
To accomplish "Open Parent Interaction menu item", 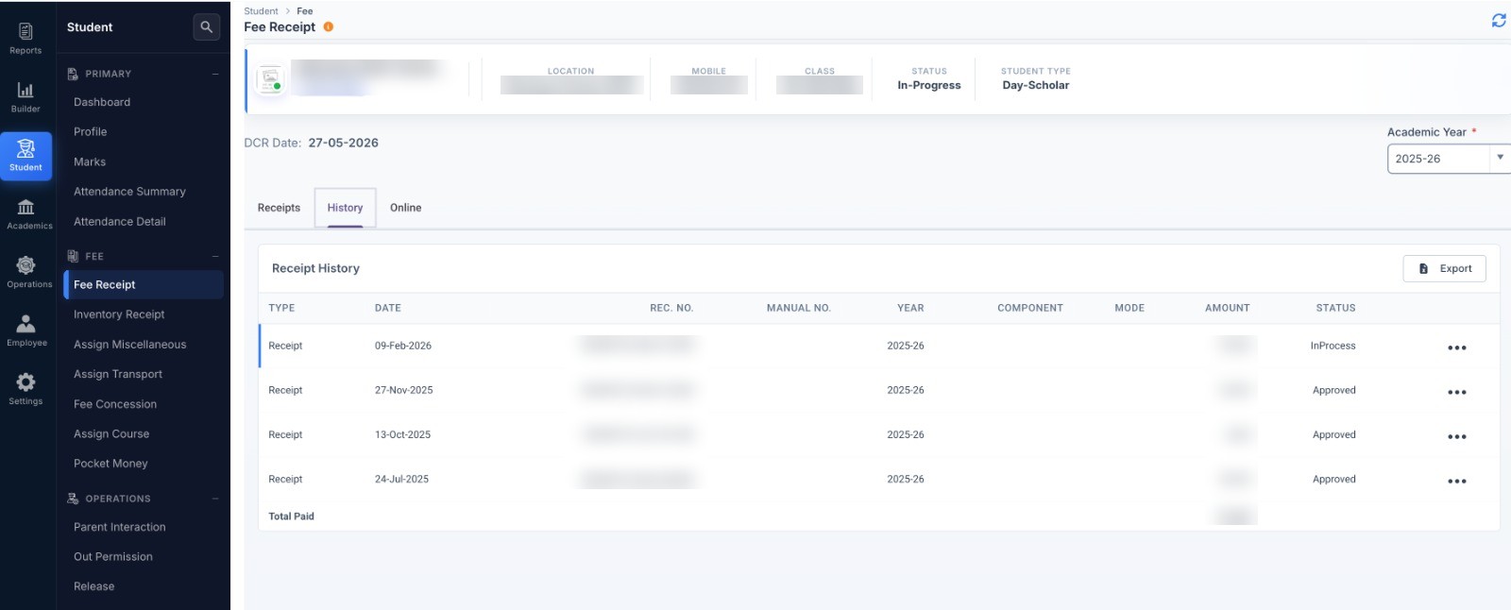I will pos(120,527).
